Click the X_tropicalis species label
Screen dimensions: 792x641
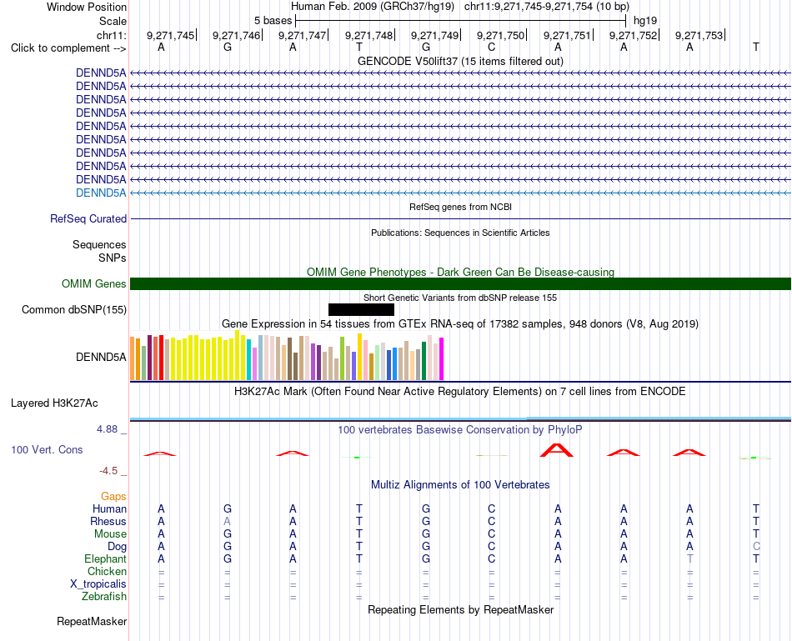pyautogui.click(x=98, y=584)
